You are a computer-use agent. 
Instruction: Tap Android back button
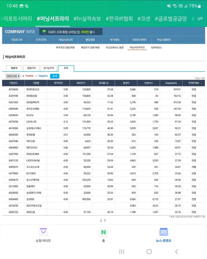click(176, 251)
